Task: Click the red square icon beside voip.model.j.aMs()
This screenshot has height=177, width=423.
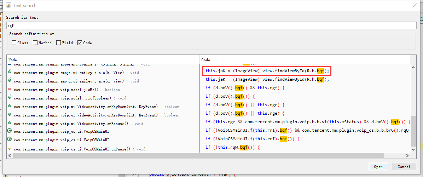Action: click(x=10, y=90)
